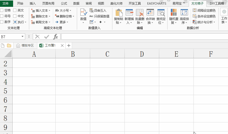The width and height of the screenshot is (228, 134).
Task: Switch to the DIY工具箱 ribbon tab
Action: [217, 3]
